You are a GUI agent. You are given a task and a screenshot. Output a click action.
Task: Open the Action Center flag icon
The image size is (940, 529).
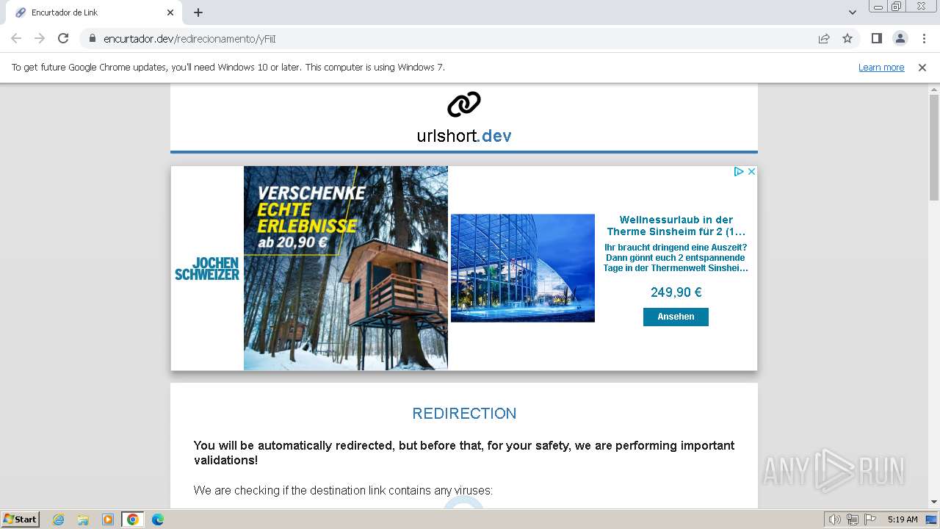click(870, 519)
